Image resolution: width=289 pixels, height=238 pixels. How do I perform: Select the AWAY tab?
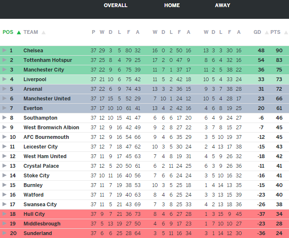pyautogui.click(x=222, y=5)
